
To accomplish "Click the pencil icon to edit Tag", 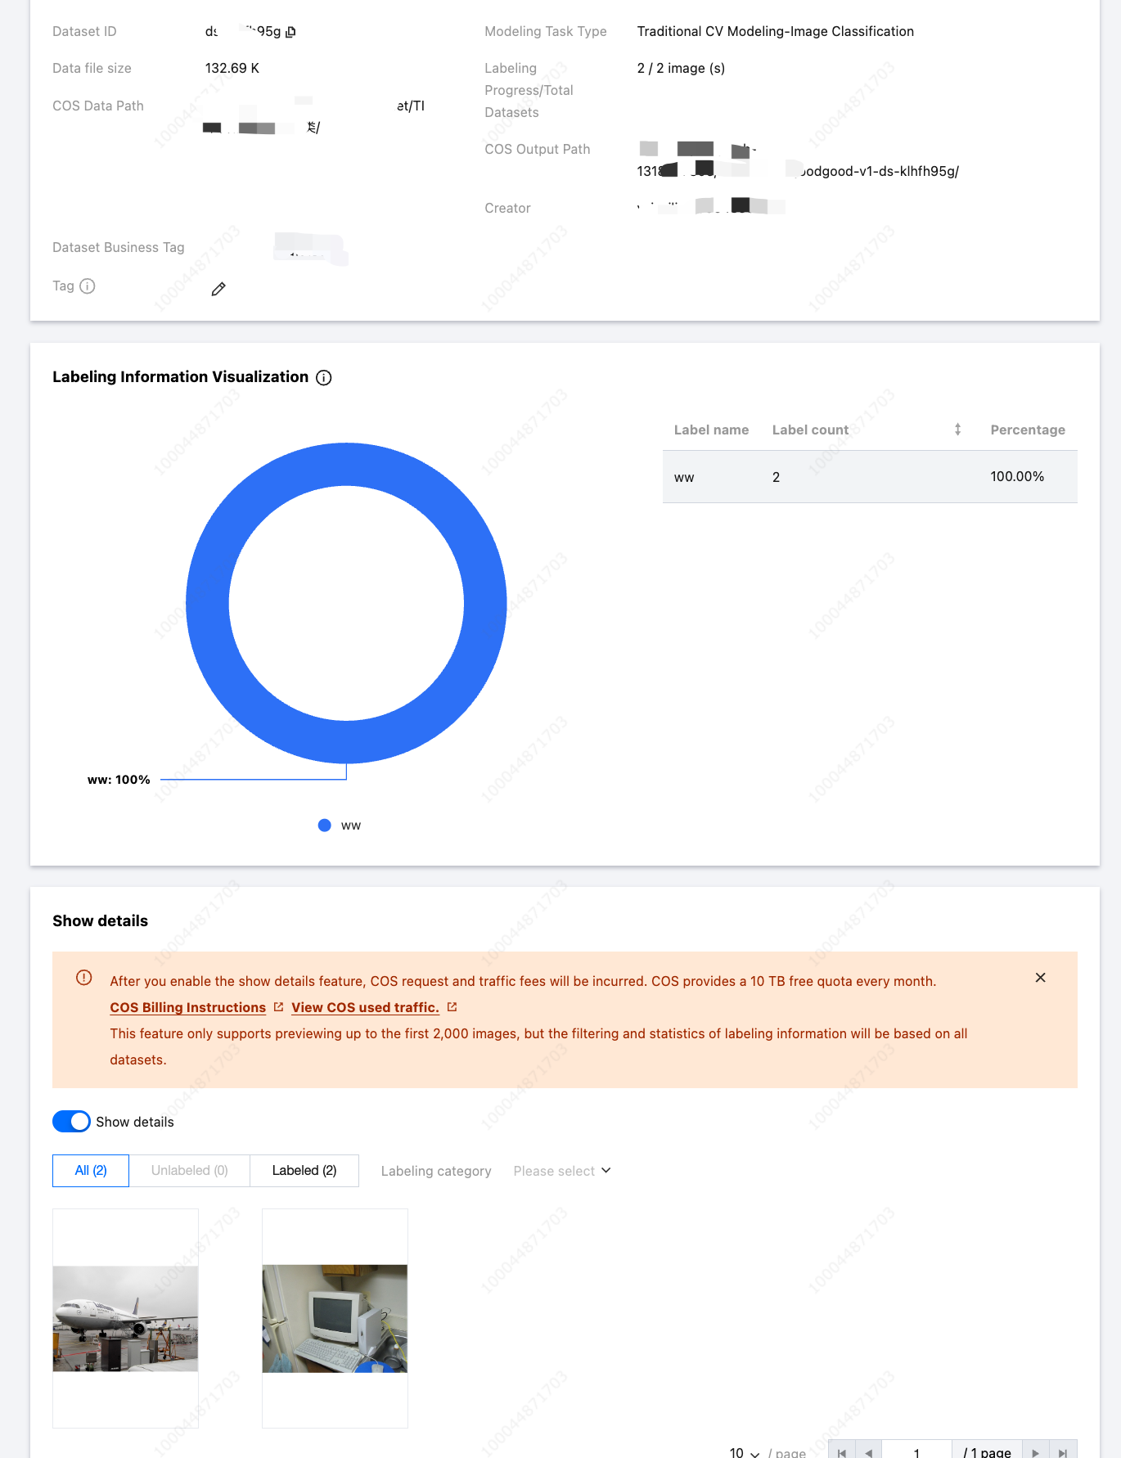I will (x=218, y=289).
